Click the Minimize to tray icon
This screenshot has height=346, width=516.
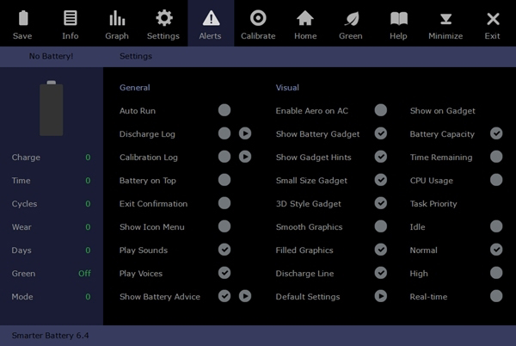pos(445,19)
